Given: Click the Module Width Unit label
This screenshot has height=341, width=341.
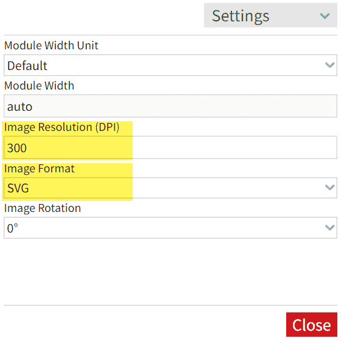Looking at the screenshot, I should pos(51,46).
